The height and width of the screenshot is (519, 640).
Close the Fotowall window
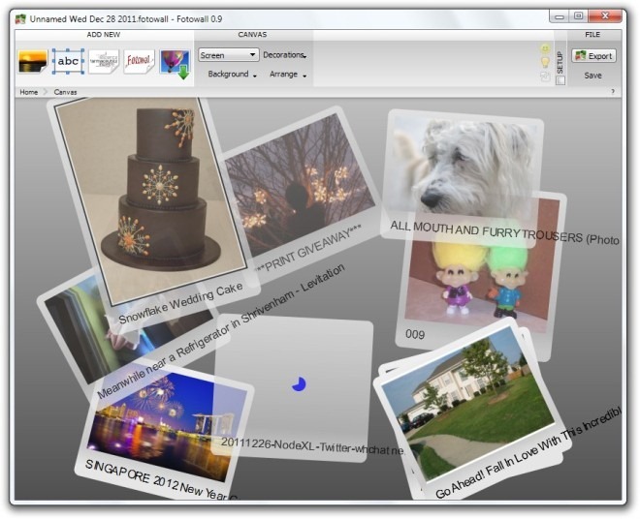[605, 16]
